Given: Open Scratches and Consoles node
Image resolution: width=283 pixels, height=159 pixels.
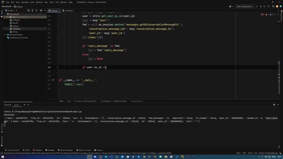Looking at the screenshot, I should coord(17,38).
